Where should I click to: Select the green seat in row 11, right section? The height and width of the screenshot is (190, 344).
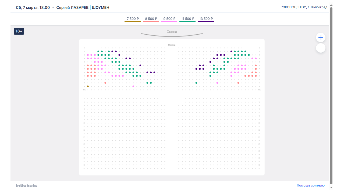pyautogui.click(x=196, y=83)
